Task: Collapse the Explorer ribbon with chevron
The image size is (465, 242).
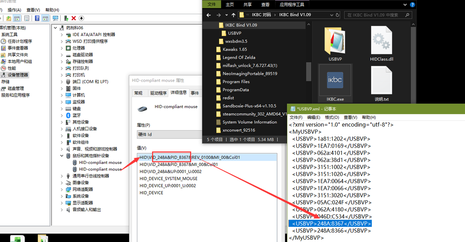Action: (405, 5)
